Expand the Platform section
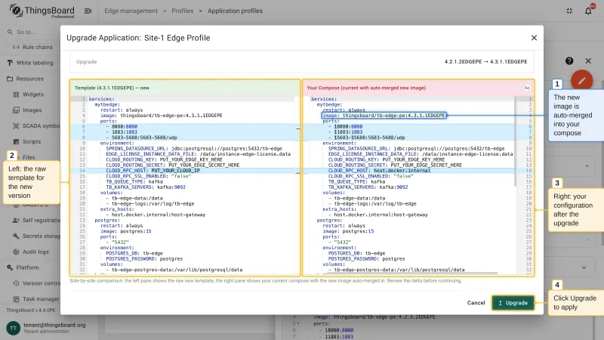The image size is (604, 340). (x=27, y=267)
